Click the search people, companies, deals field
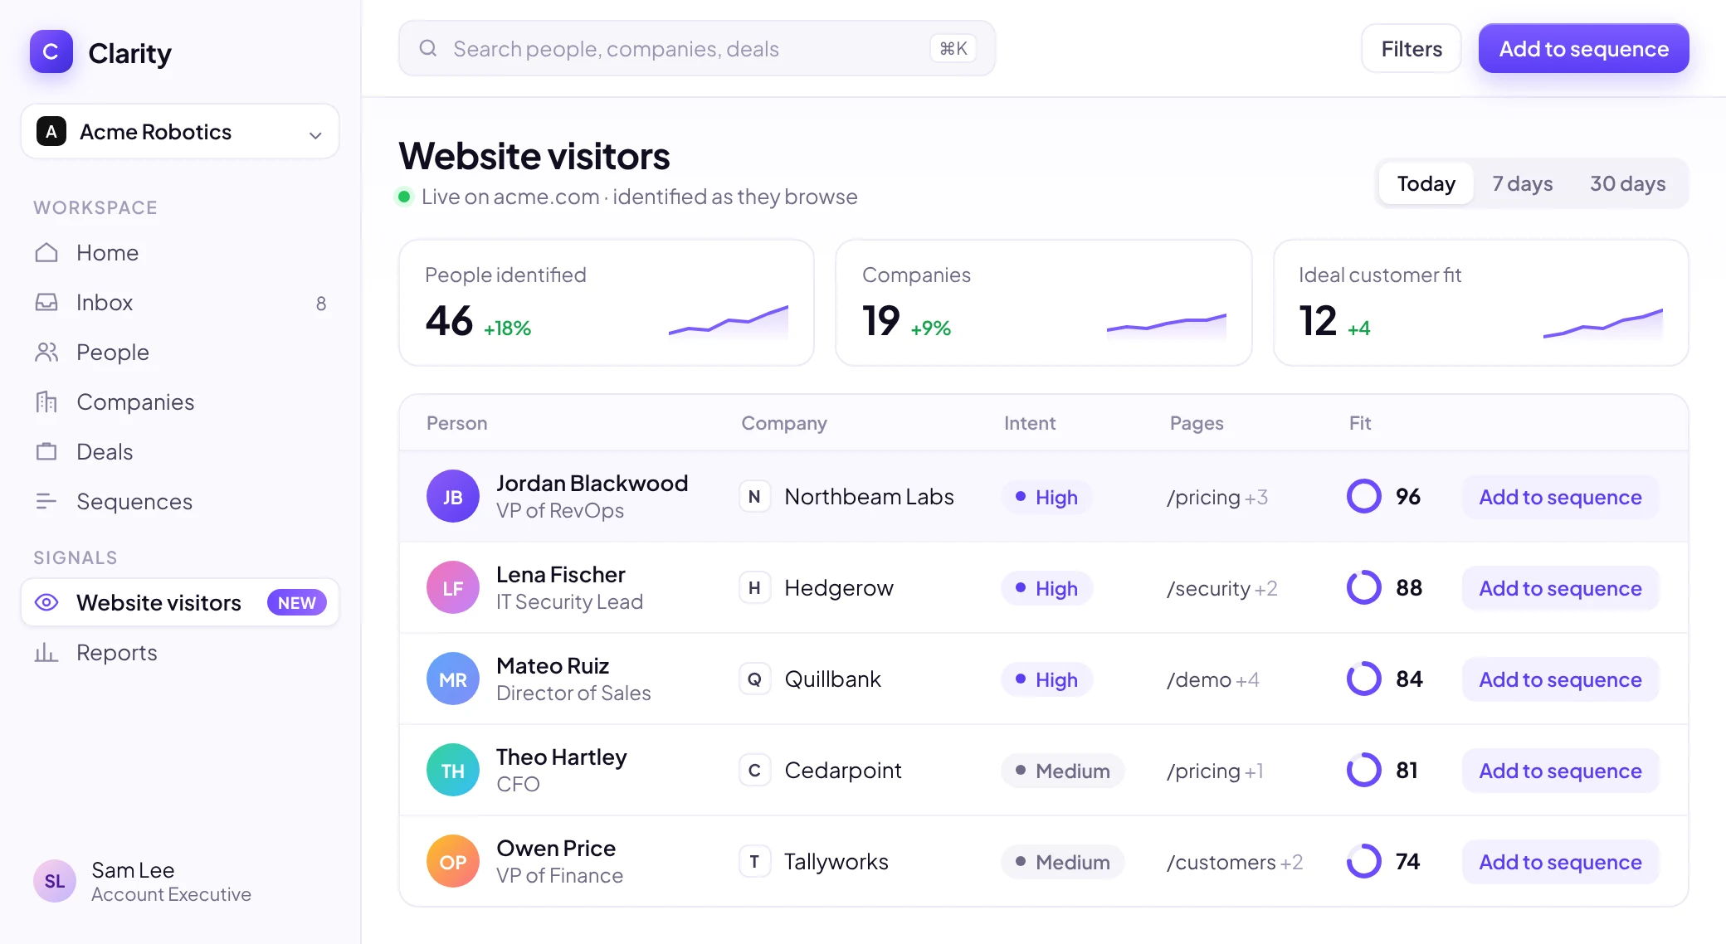This screenshot has height=944, width=1726. (697, 48)
